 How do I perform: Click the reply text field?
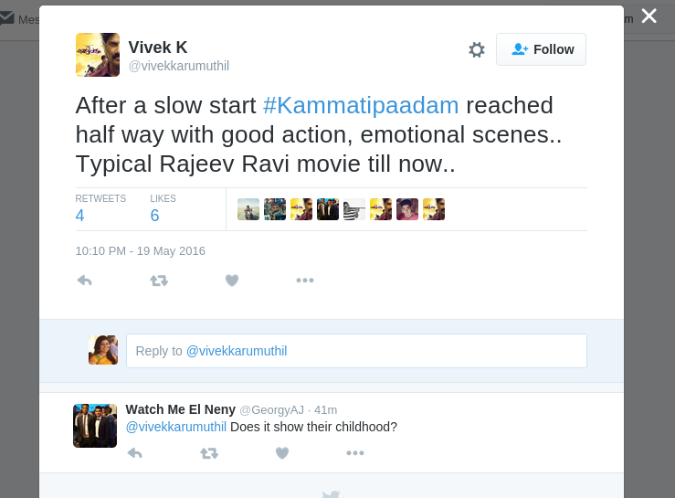click(356, 351)
